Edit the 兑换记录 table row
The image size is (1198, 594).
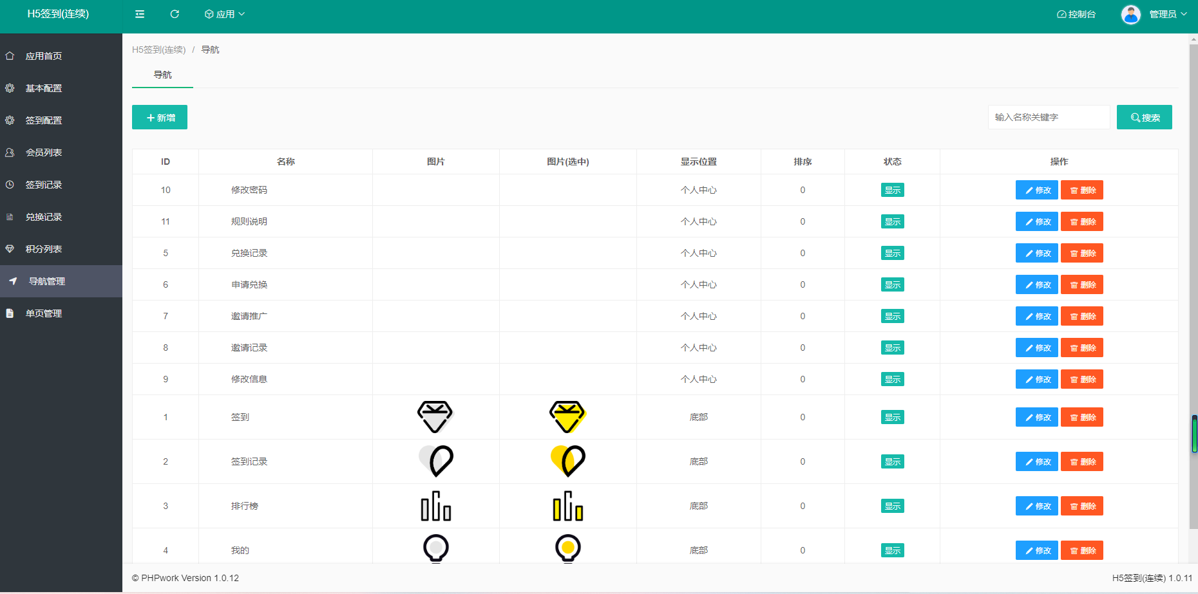coord(1037,253)
